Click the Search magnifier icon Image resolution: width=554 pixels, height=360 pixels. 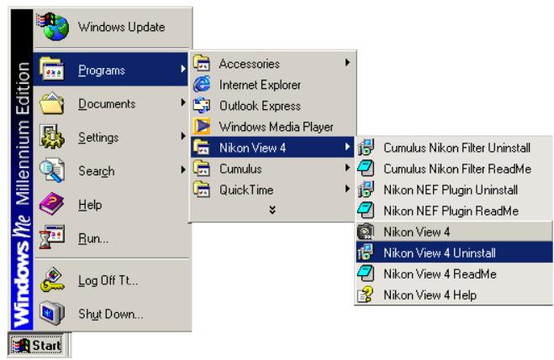coord(52,170)
